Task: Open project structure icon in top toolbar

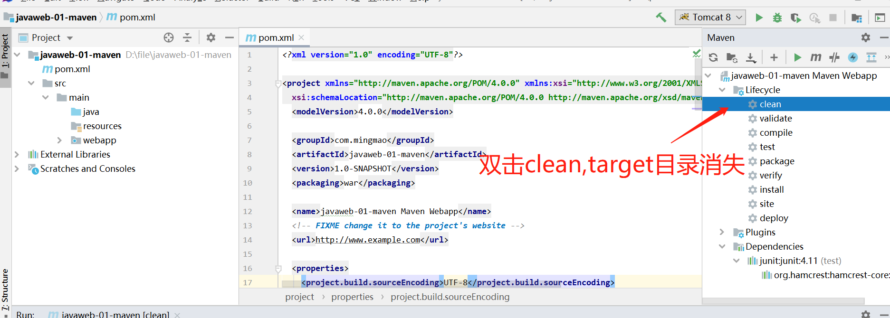Action: pos(857,18)
